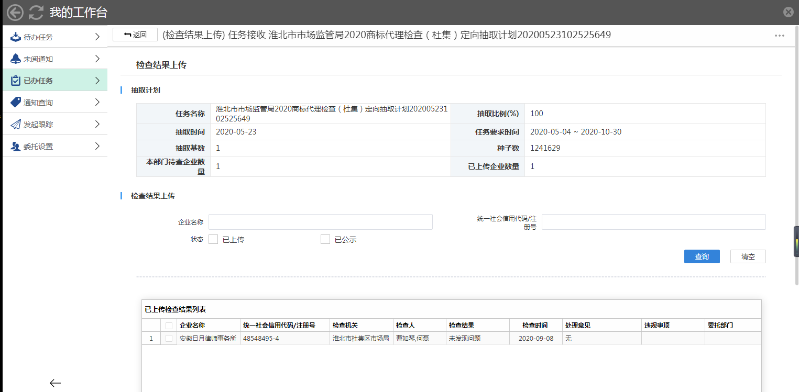Click the 委托设置 users icon

point(16,147)
